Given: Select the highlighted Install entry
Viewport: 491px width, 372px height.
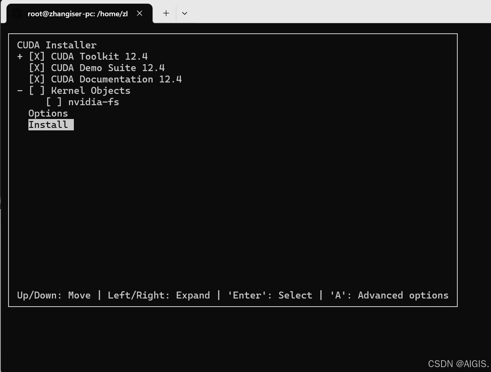Looking at the screenshot, I should pyautogui.click(x=51, y=125).
